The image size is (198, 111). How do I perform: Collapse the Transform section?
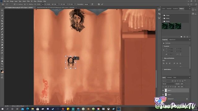(163, 46)
